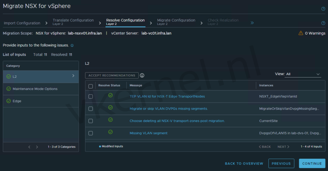Click Back to Overview link
328x171 pixels.
244,163
